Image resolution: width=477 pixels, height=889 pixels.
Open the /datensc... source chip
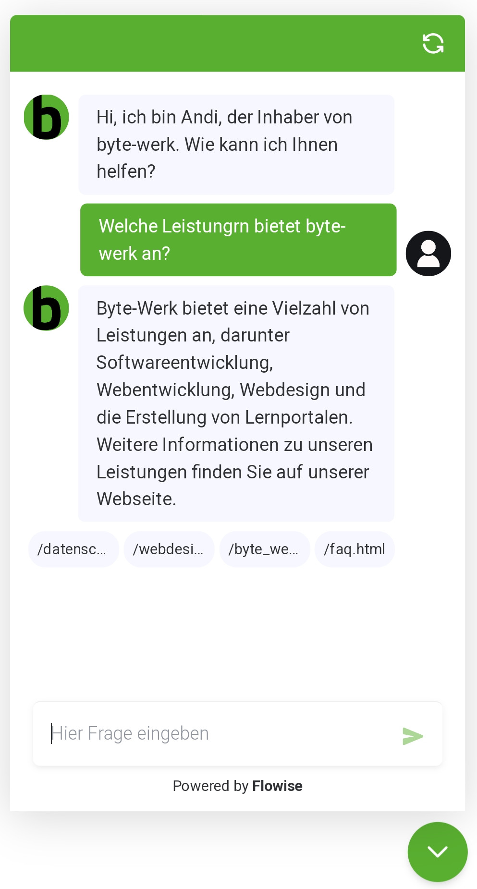click(x=73, y=549)
